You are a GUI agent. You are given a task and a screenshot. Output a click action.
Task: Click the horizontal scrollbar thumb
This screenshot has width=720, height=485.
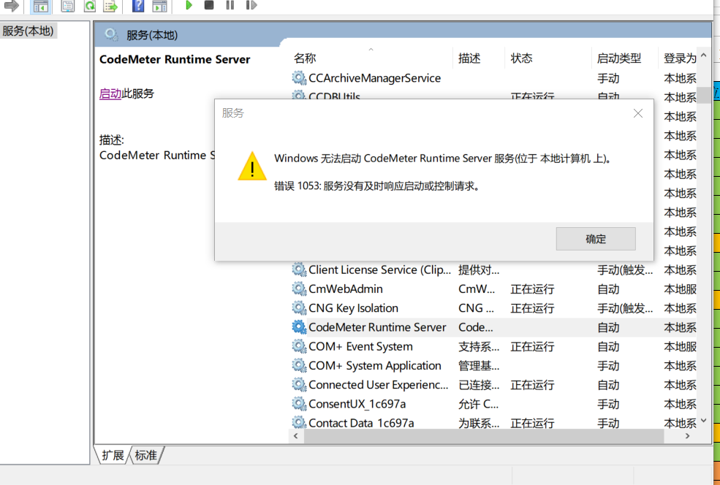484,436
